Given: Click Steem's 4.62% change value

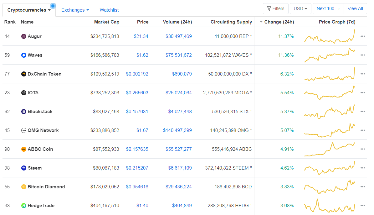Looking at the screenshot, I should [287, 168].
